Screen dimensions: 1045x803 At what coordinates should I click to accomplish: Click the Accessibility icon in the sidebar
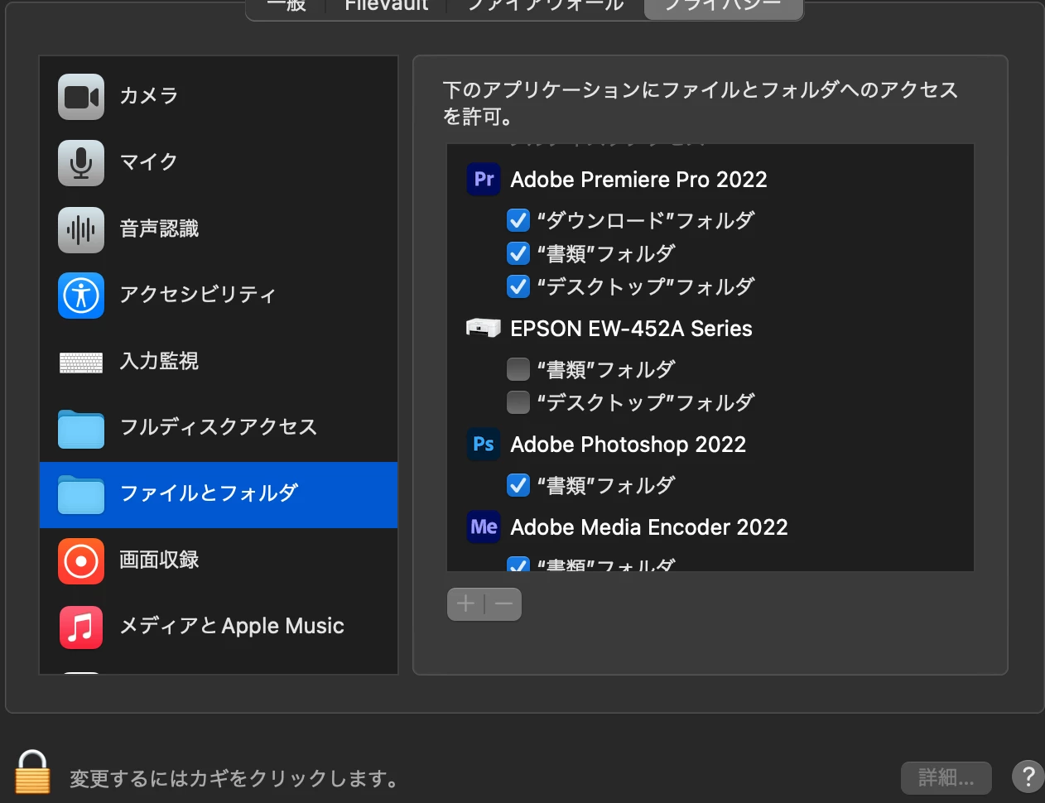coord(81,296)
